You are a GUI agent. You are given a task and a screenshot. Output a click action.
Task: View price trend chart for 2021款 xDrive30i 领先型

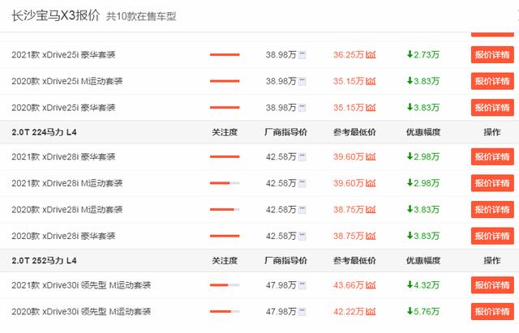(371, 285)
